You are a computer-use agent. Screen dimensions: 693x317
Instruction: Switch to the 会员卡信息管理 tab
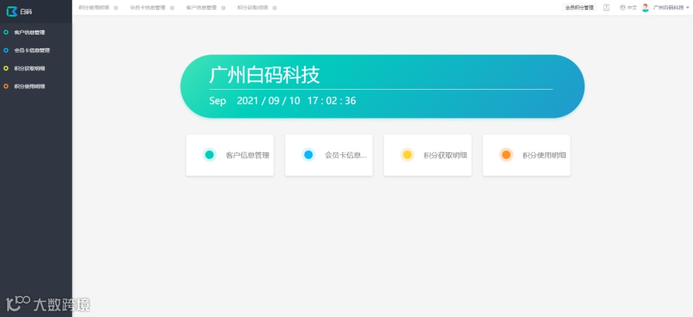tap(148, 8)
